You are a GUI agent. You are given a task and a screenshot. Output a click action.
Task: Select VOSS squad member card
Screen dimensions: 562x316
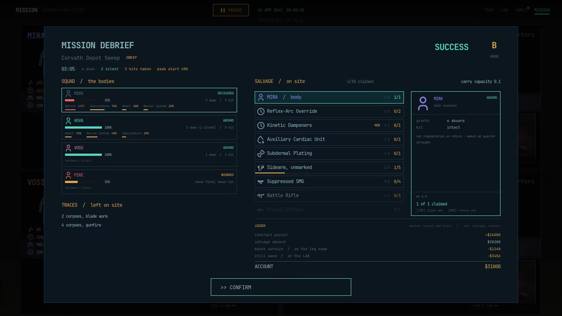click(149, 154)
